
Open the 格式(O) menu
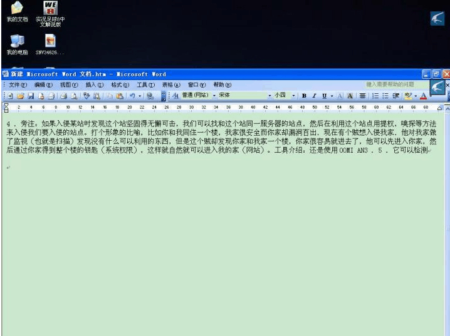coord(120,85)
